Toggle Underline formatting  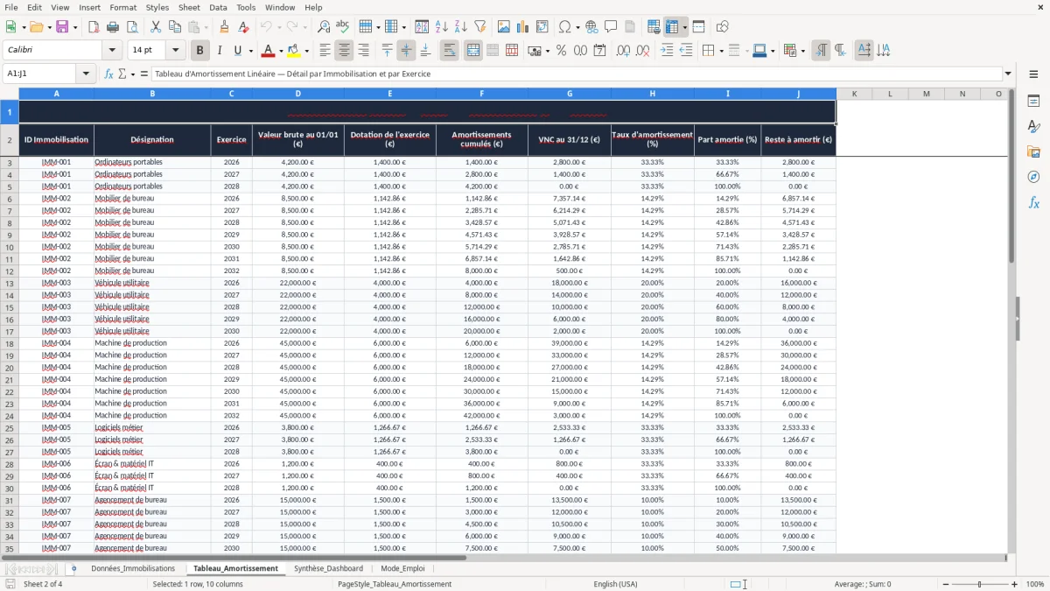(238, 51)
